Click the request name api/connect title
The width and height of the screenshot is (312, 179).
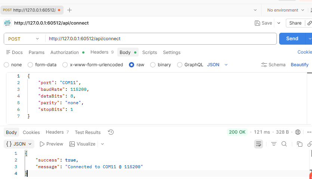(x=51, y=23)
